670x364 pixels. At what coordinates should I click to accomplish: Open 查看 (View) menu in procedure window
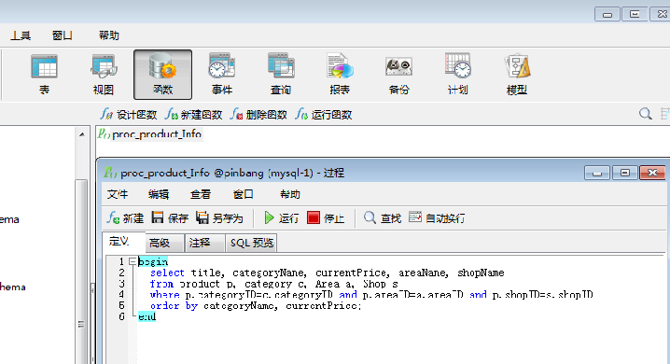[201, 194]
